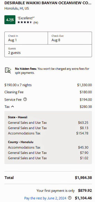
Task: Click the Cleaning Fee line item
Action: click(48, 92)
